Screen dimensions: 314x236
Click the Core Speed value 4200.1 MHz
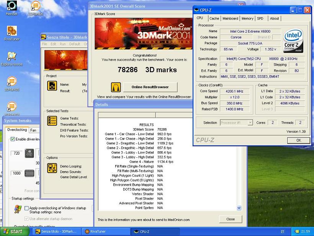[x=234, y=91]
